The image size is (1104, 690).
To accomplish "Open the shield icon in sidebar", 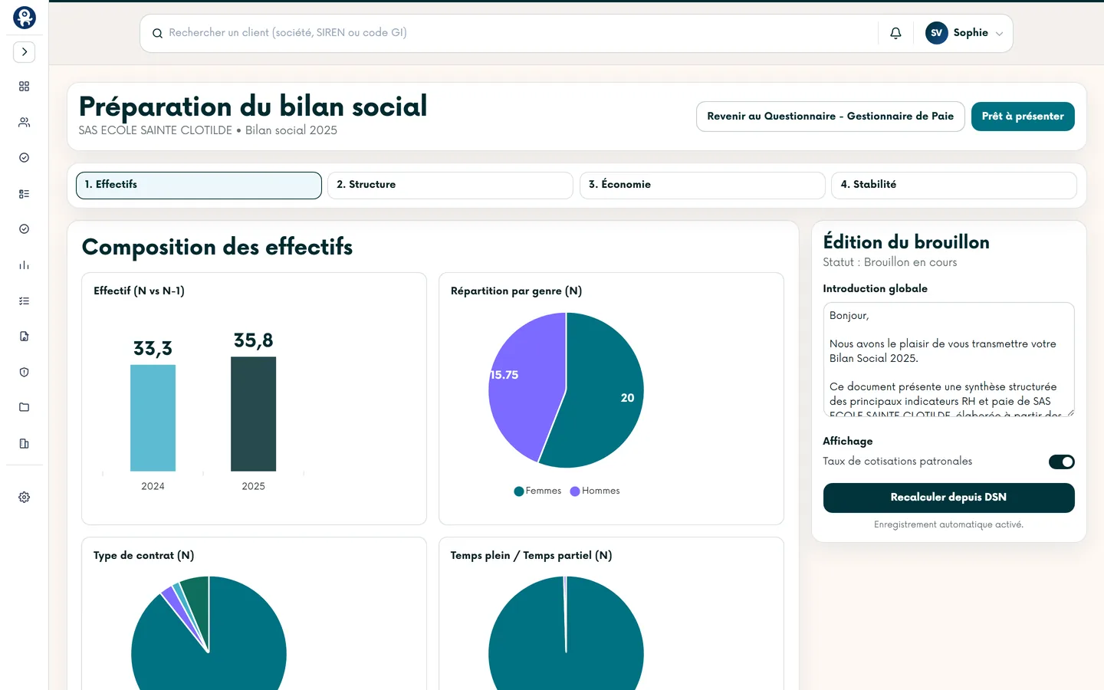I will [x=25, y=372].
